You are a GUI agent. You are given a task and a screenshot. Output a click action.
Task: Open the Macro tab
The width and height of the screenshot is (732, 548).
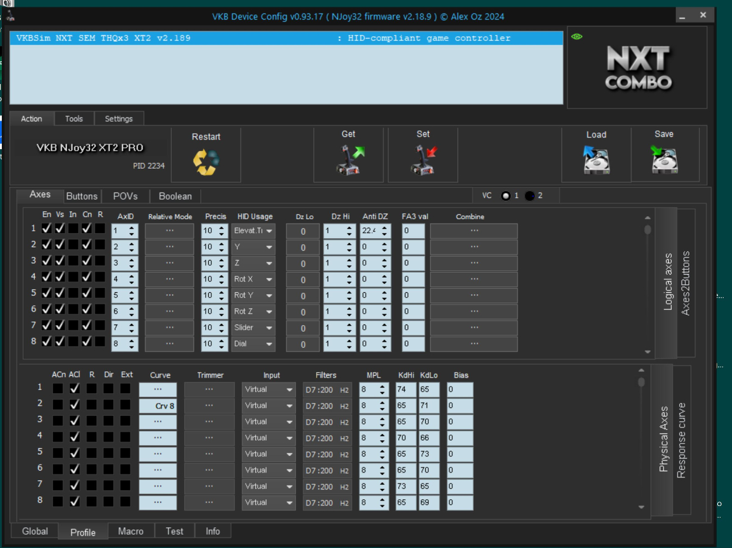[x=130, y=531]
